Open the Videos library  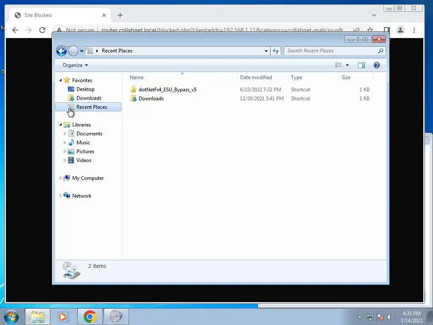tap(84, 160)
